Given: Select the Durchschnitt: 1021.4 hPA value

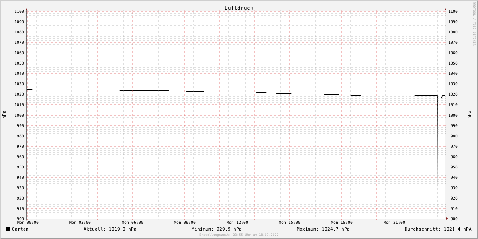Looking at the screenshot, I should [438, 229].
